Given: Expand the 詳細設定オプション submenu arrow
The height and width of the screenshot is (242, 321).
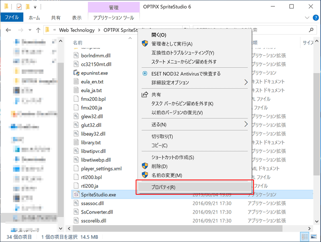Looking at the screenshot, I should point(246,83).
